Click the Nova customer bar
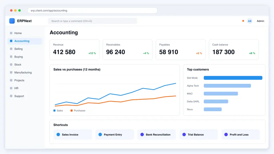The width and height of the screenshot is (274, 154). (213, 109)
